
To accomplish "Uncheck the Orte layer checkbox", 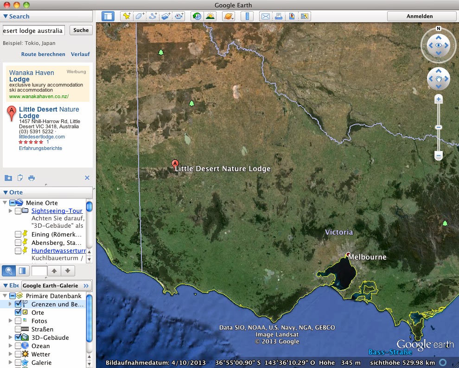I will [18, 312].
